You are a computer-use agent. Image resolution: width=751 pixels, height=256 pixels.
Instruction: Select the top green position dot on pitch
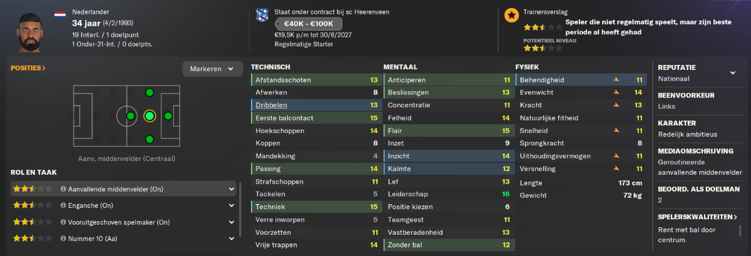click(149, 93)
